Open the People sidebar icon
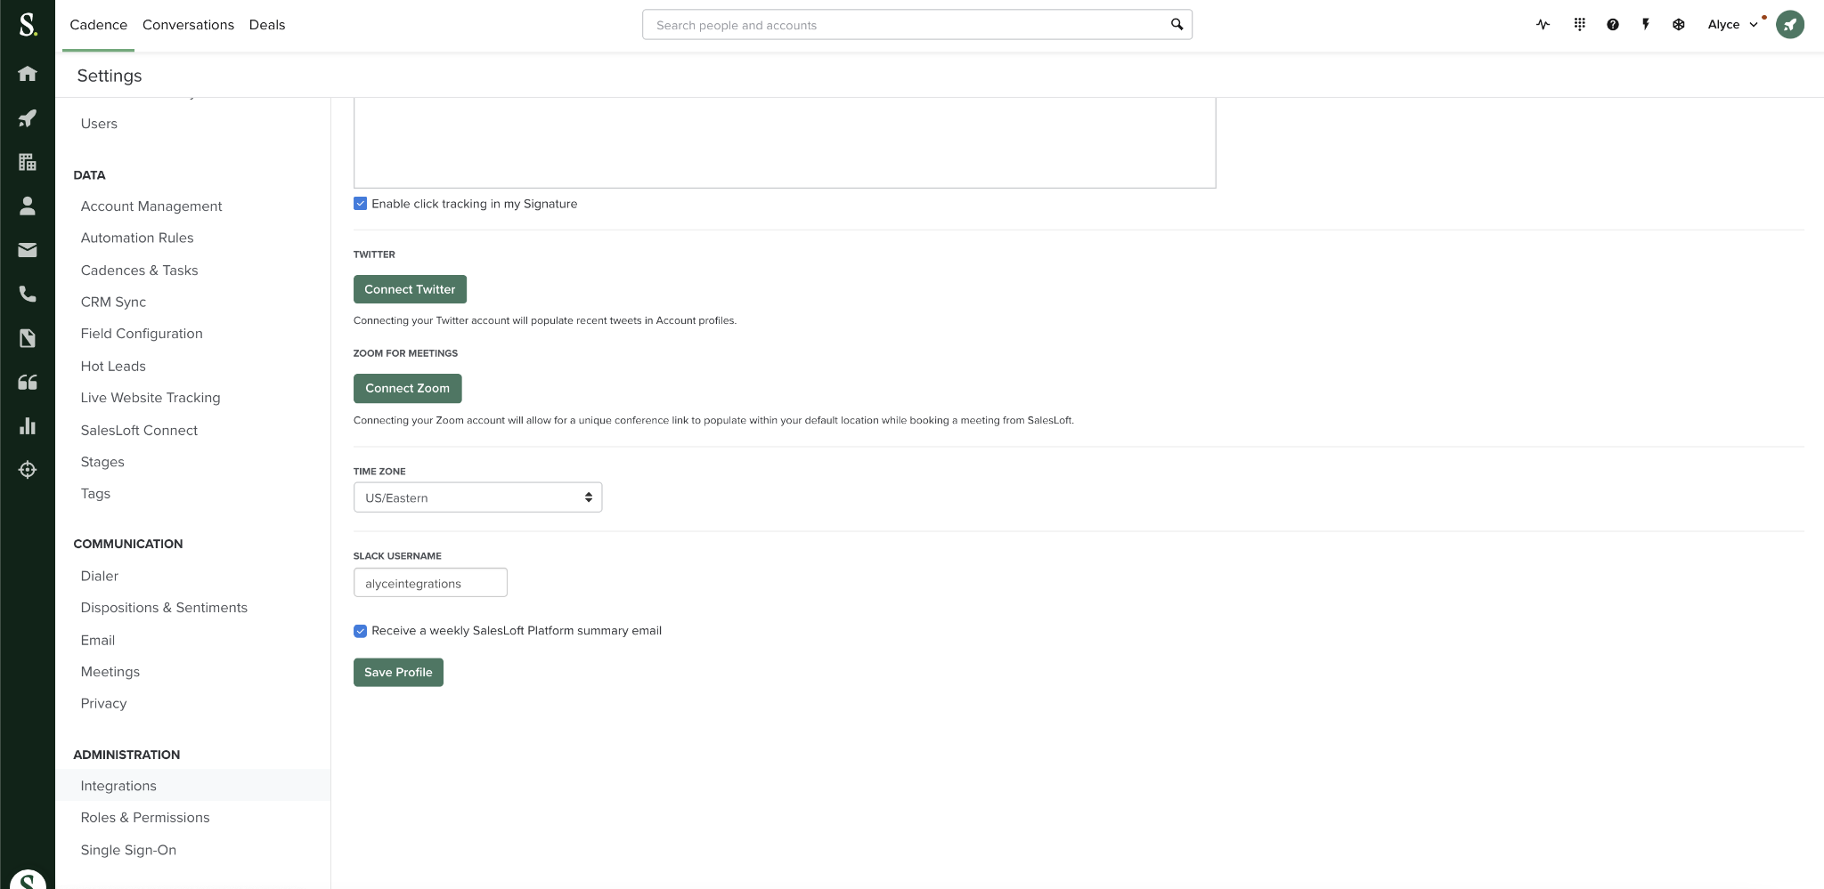This screenshot has height=889, width=1824. [x=28, y=206]
